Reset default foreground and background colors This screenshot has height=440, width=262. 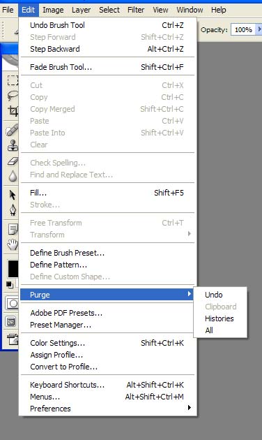[10, 284]
